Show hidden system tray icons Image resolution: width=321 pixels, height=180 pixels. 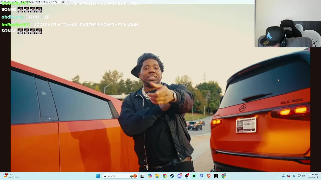[x=278, y=176]
